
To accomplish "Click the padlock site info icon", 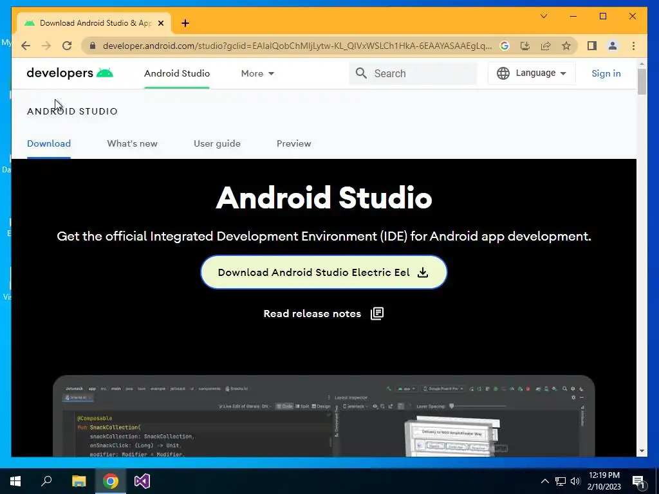I will pos(93,46).
